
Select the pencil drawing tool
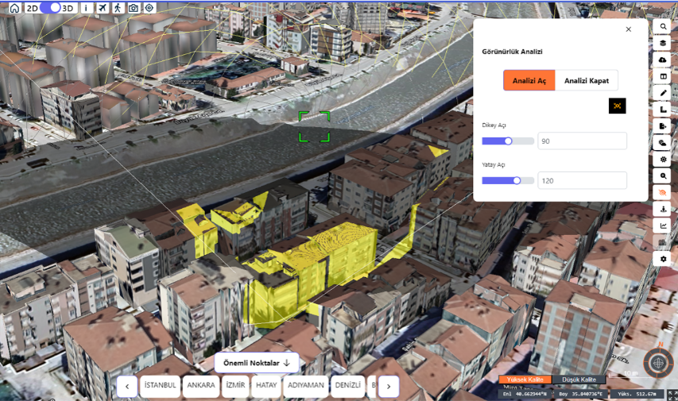(663, 93)
